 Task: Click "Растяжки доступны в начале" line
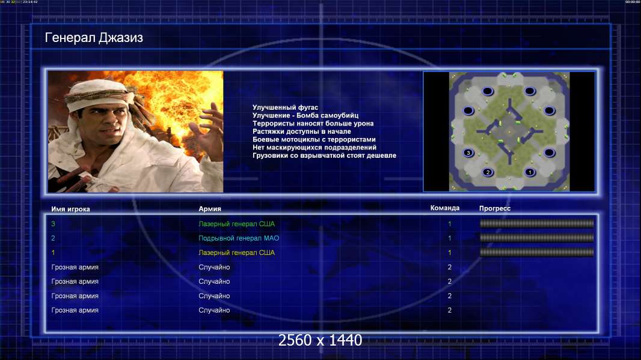301,131
